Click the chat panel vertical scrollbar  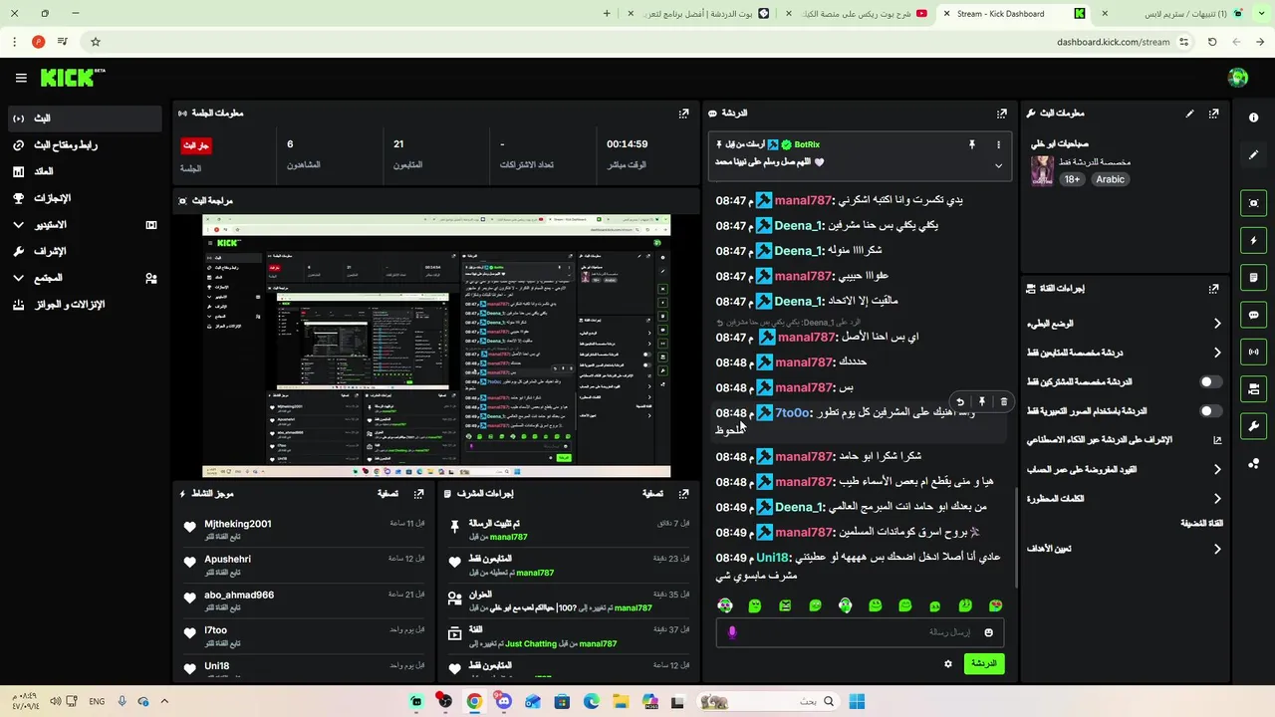point(1015,538)
